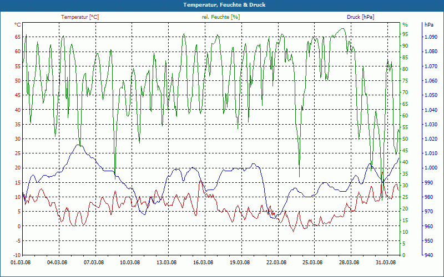The image size is (444, 277).
Task: Click the chart title 'Temperatur, Feuchte & Druck'
Action: (x=224, y=4)
